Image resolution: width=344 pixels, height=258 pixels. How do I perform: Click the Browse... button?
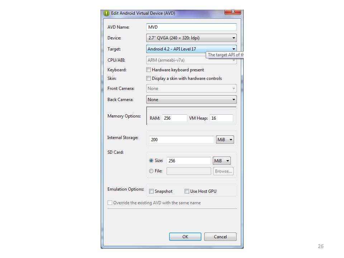(223, 171)
